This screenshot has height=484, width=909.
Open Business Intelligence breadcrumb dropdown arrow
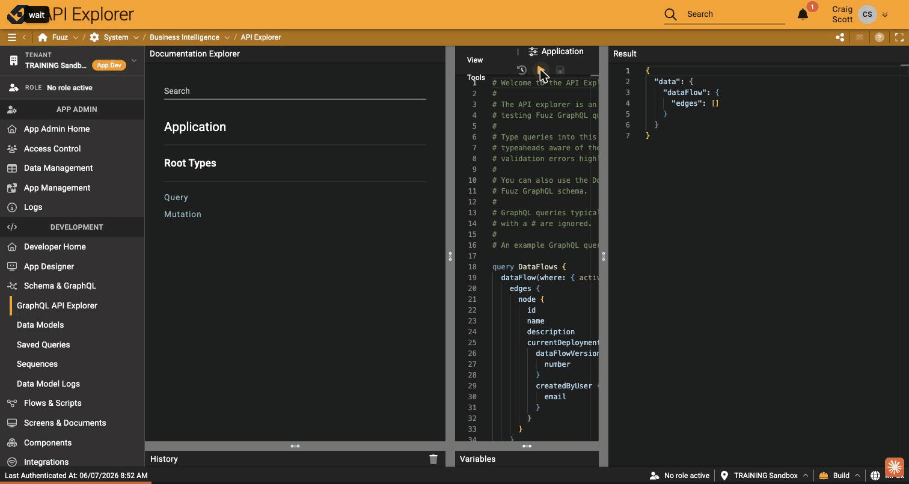(x=227, y=37)
